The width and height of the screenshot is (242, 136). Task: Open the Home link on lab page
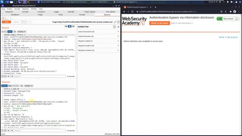tap(221, 37)
